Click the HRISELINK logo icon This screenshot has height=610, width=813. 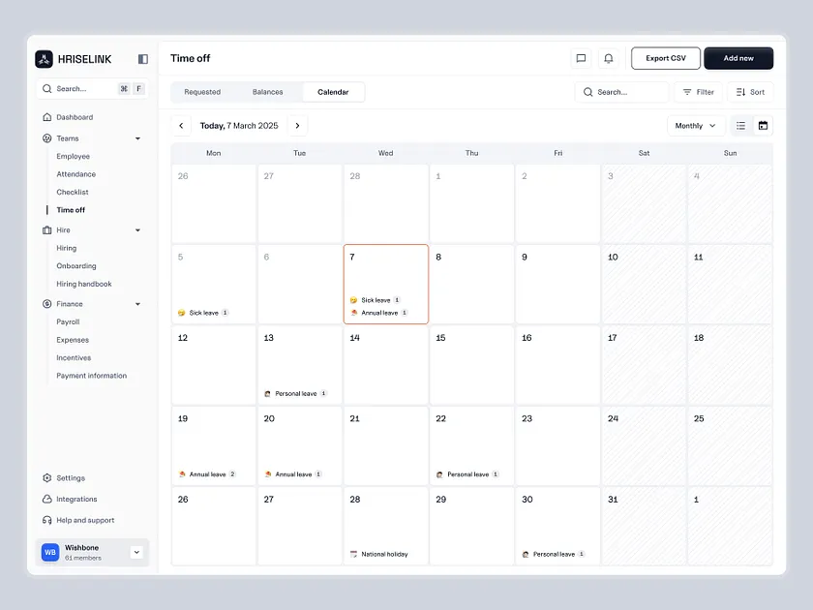coord(44,58)
